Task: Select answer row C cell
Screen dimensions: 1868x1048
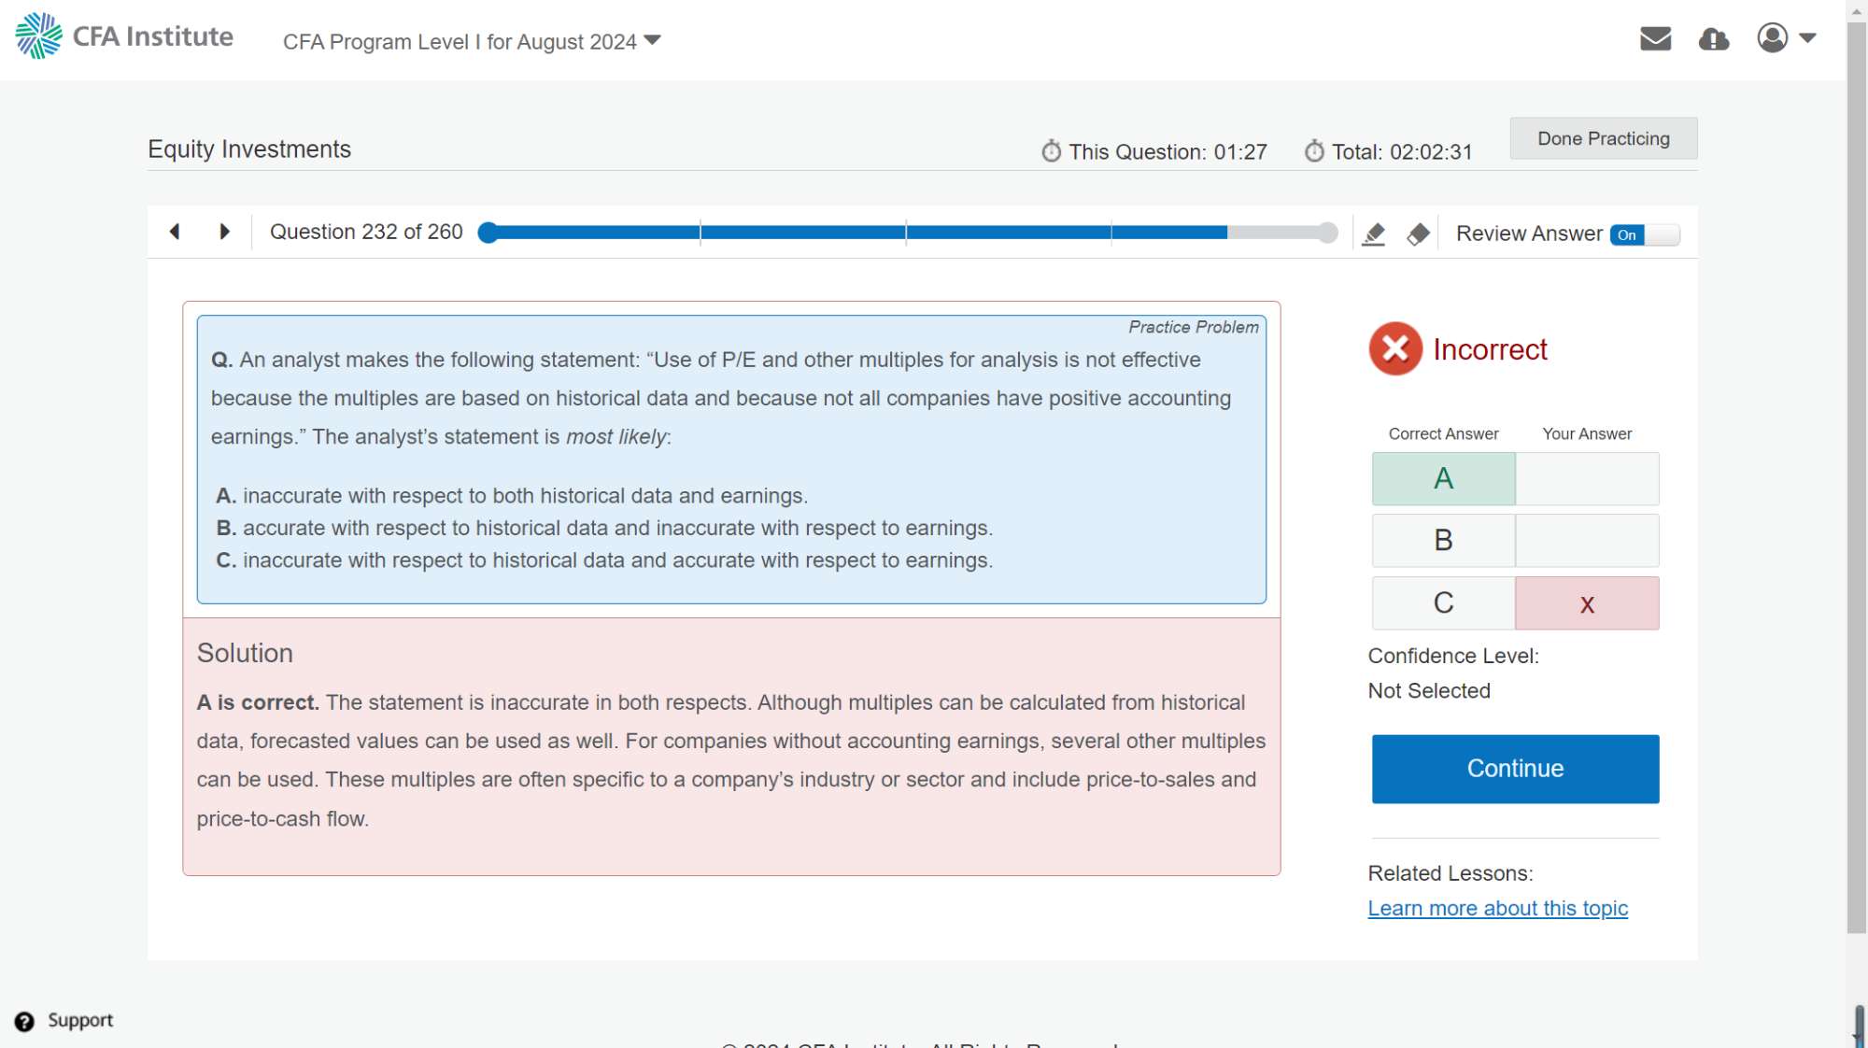Action: click(1443, 603)
